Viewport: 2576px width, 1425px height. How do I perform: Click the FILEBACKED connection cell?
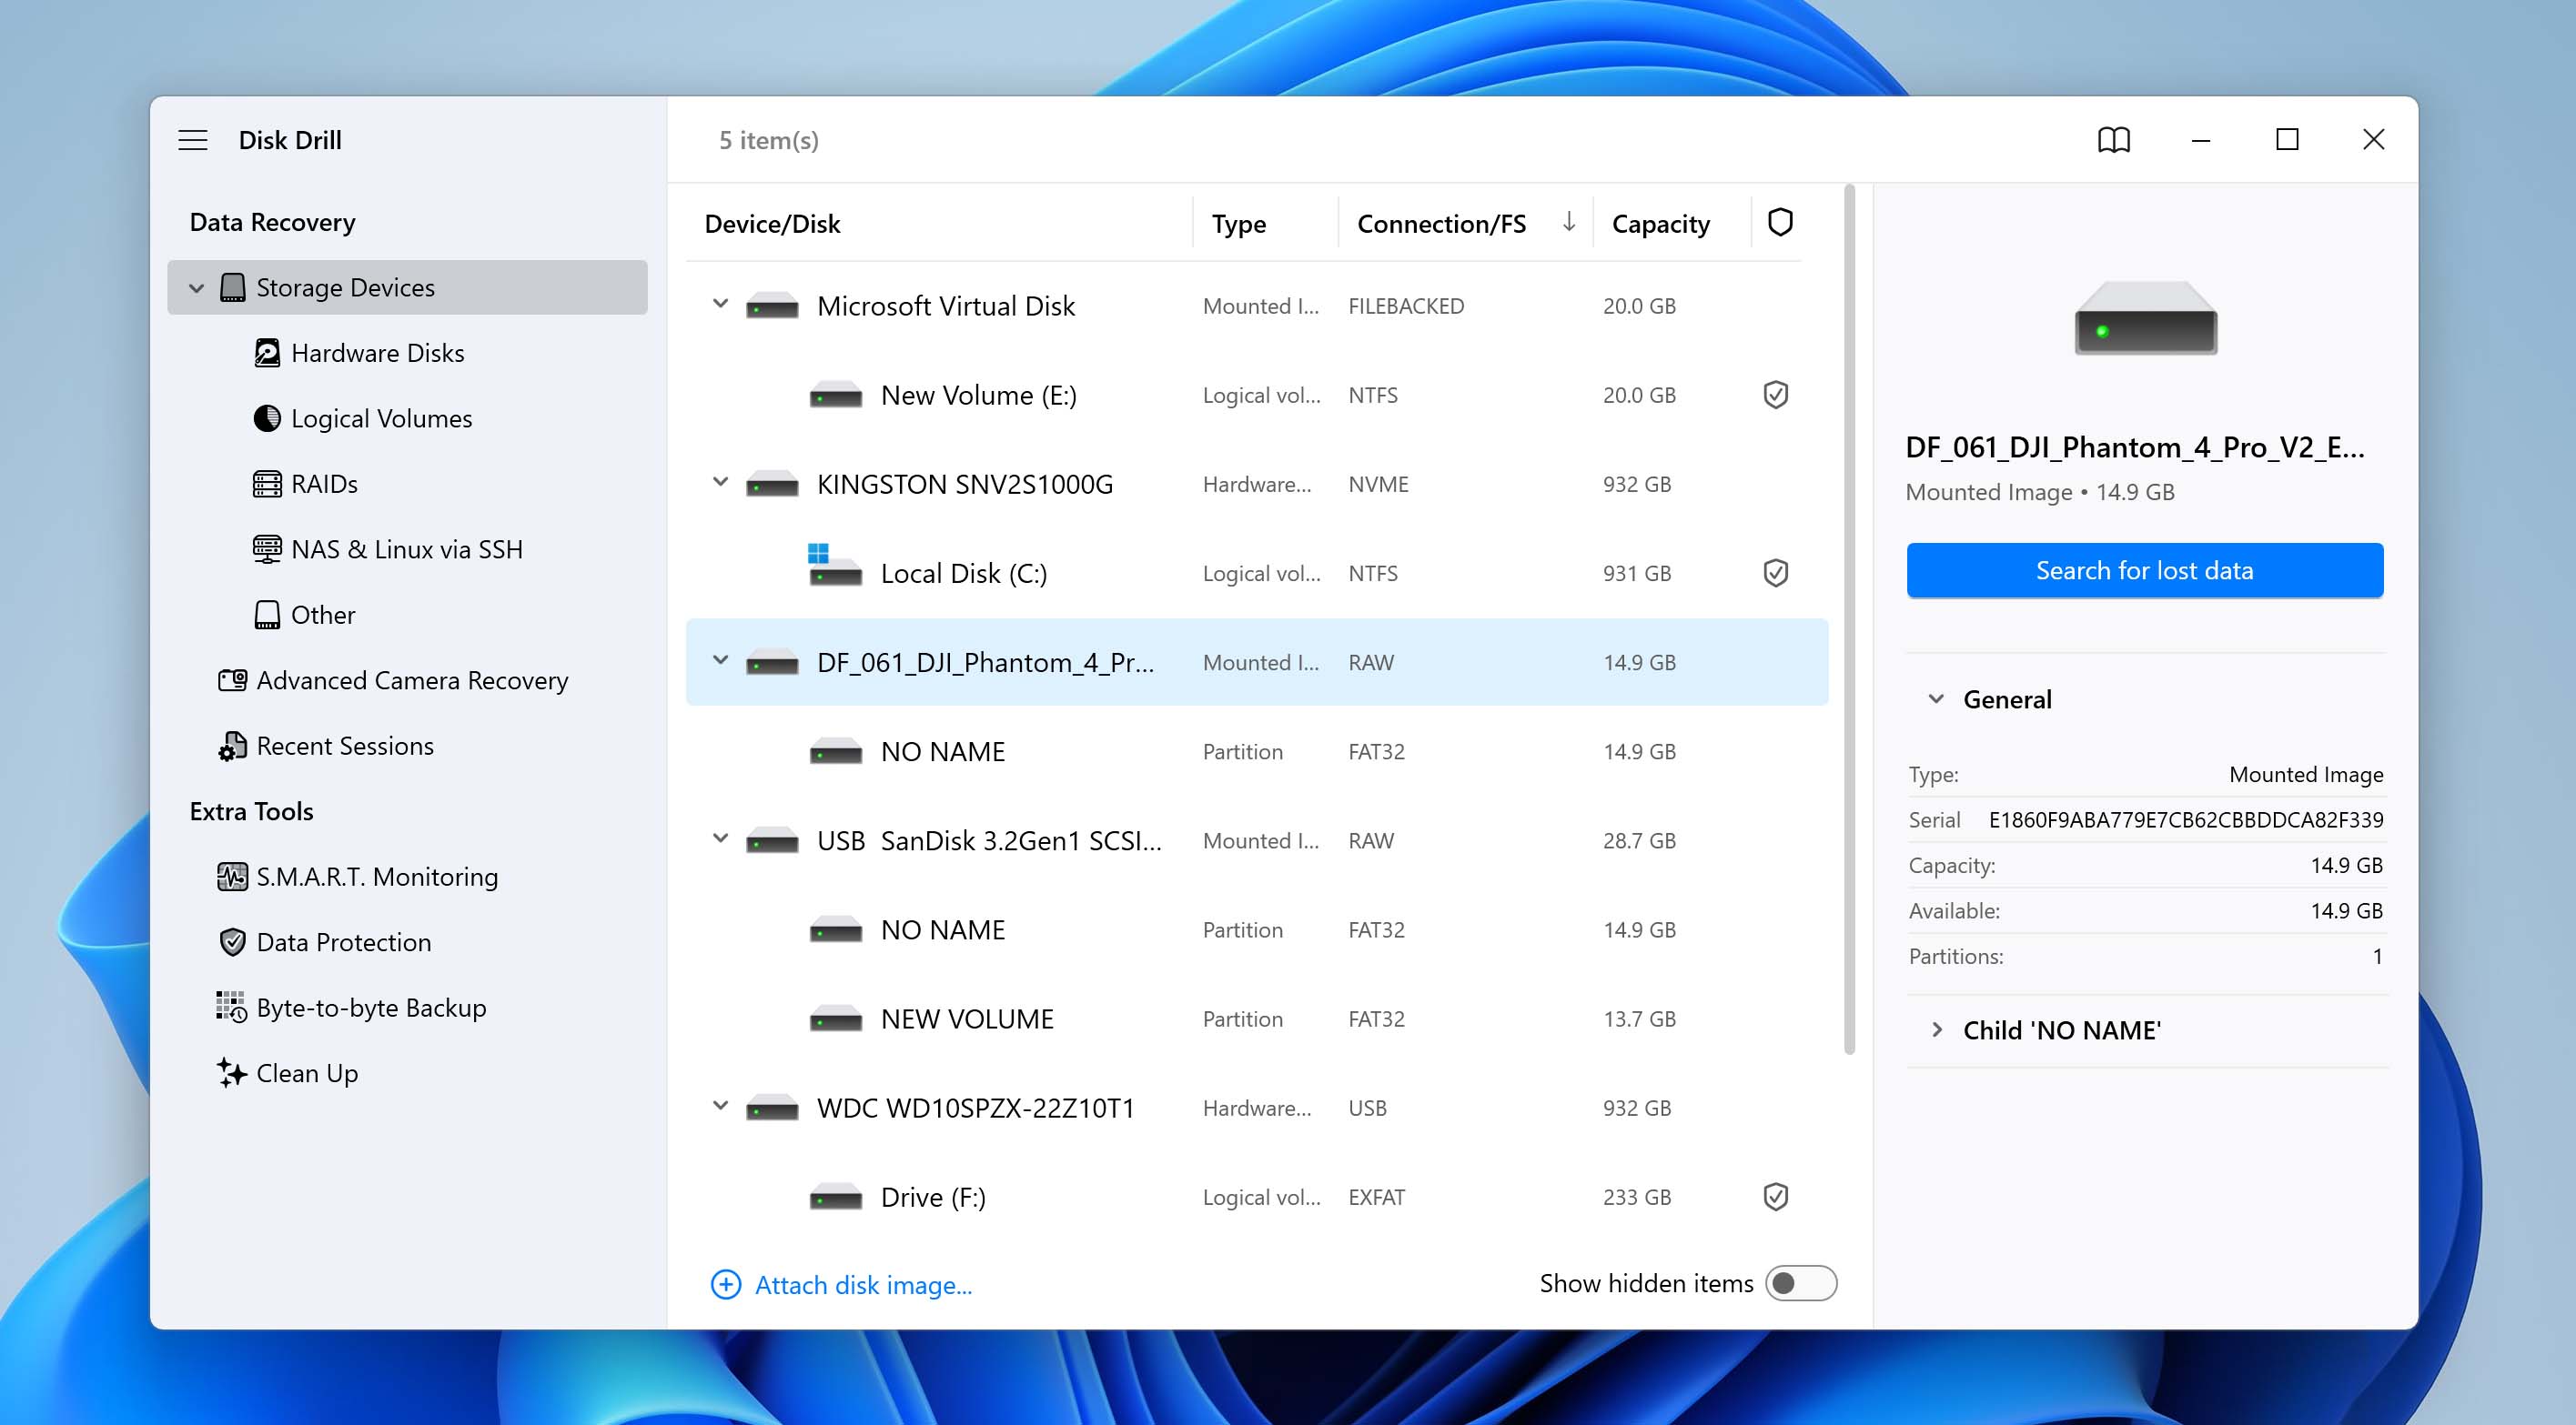[1406, 306]
